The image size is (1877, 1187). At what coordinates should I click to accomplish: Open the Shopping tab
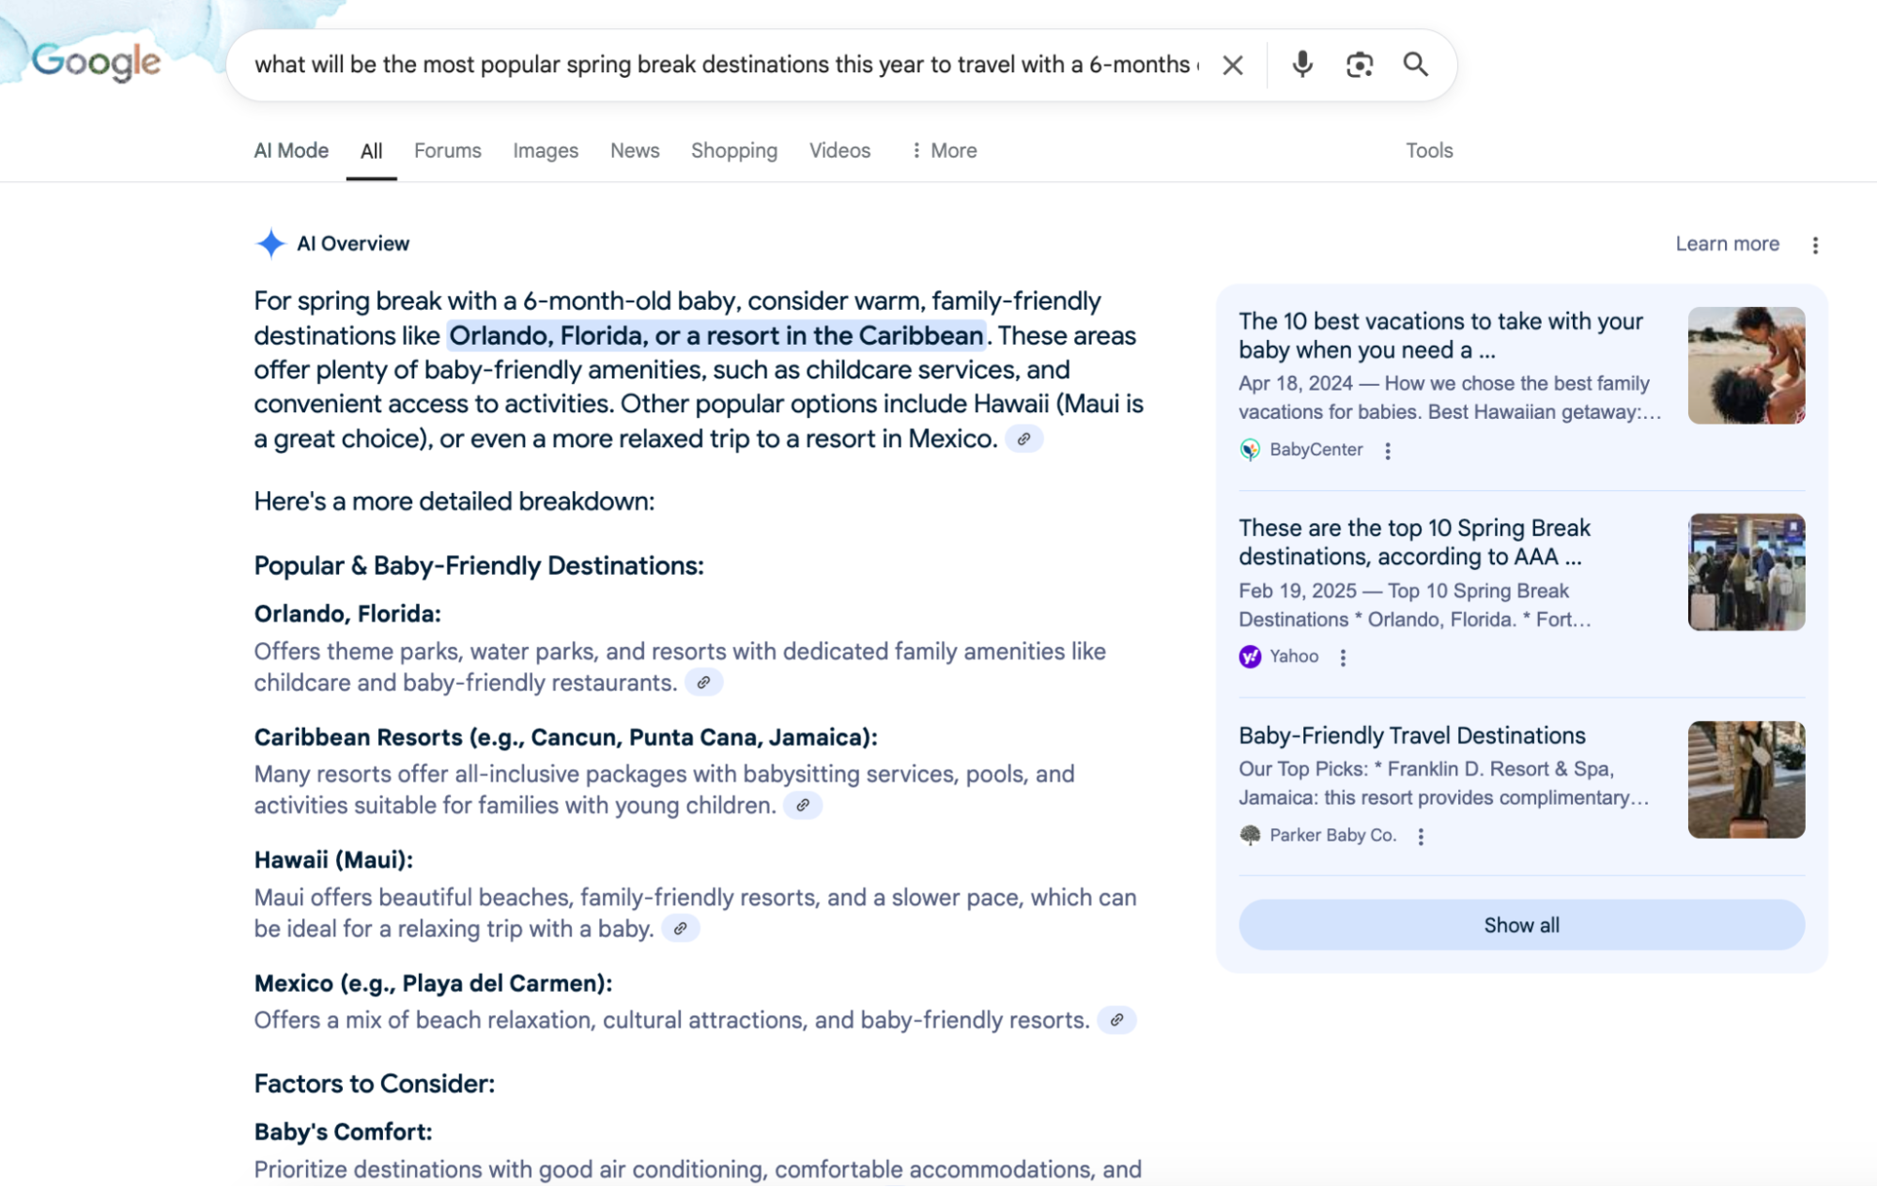[734, 150]
